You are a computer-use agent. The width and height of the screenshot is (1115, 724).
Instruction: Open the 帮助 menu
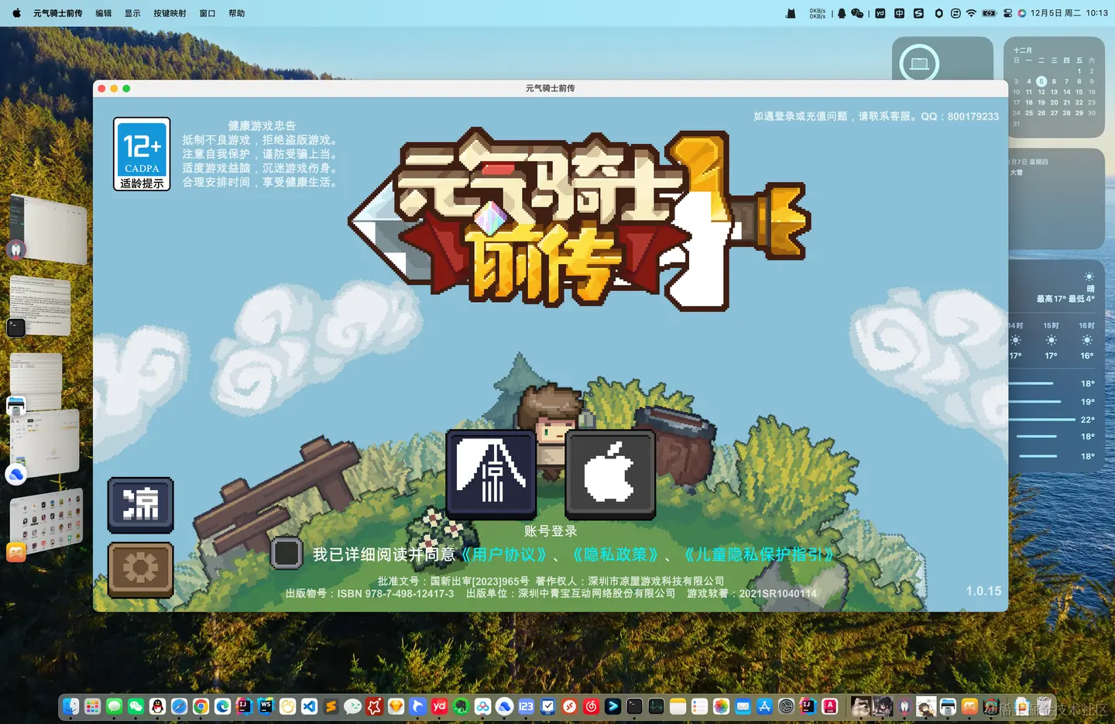(236, 13)
